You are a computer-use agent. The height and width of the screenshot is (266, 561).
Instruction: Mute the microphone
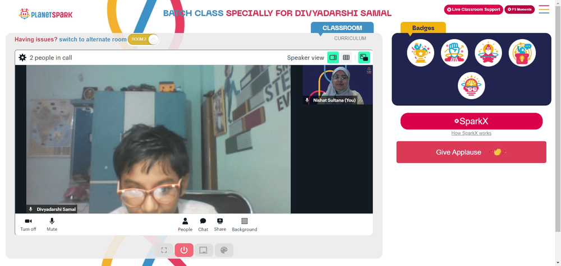(x=52, y=225)
